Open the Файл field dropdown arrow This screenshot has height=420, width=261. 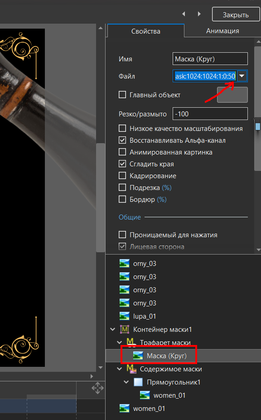coord(242,76)
